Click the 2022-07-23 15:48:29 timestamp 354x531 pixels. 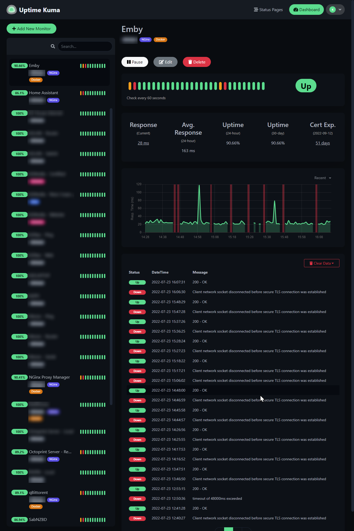click(x=169, y=302)
